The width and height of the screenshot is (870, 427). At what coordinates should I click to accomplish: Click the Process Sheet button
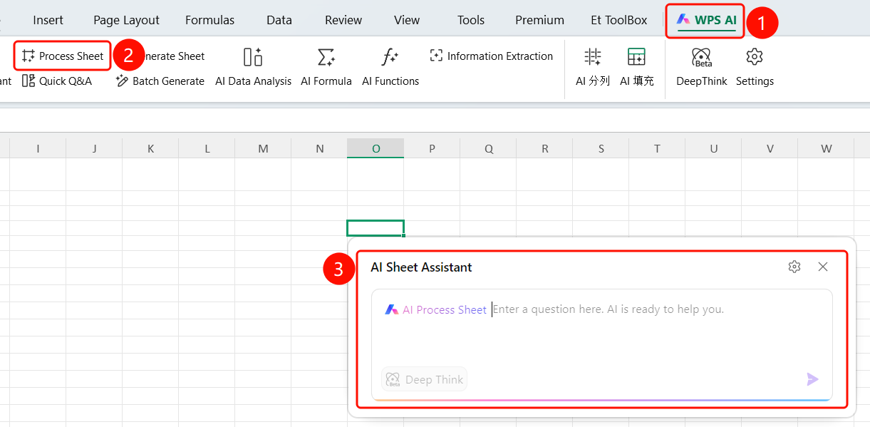point(63,56)
